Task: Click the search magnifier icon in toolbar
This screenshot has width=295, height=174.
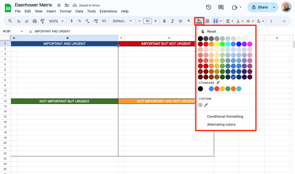Action: (10, 21)
